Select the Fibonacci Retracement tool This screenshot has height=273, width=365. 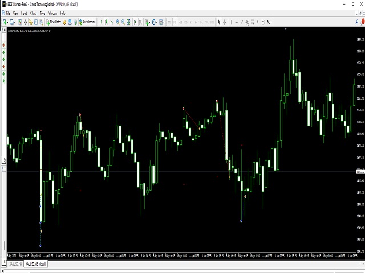click(252, 22)
